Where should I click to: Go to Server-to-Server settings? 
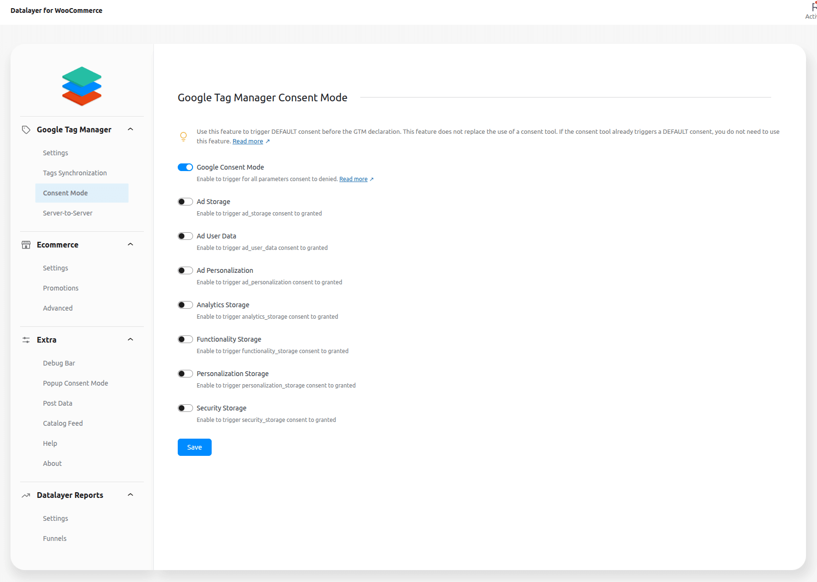click(68, 213)
